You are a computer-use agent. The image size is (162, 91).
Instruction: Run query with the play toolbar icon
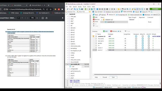point(114,9)
